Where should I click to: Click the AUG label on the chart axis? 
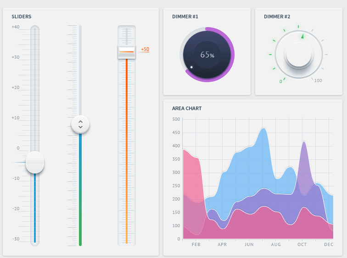[276, 245]
